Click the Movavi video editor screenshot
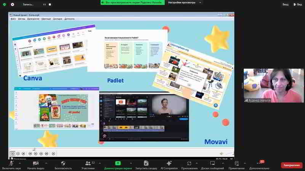305x171 pixels. coord(144,117)
